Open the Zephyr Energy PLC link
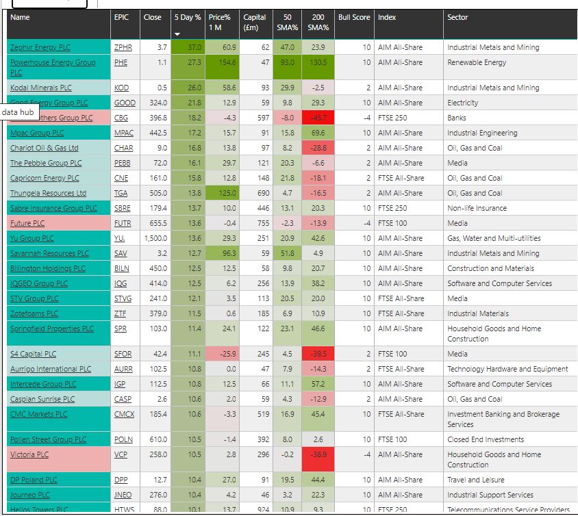Viewport: 578px width, 516px height. pos(40,47)
